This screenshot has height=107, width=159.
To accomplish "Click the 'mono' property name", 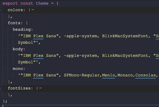I will [x=18, y=69].
